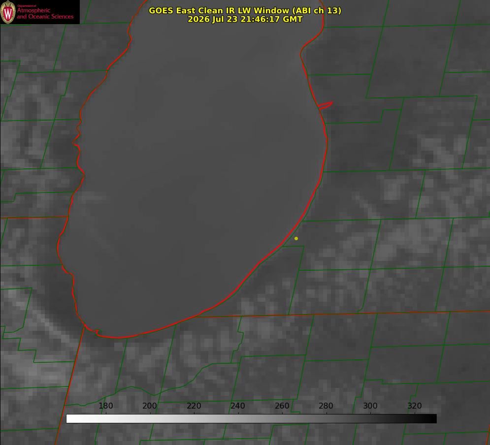Viewport: 490px width, 445px height.
Task: Click the white end of the colorbar
Action: coord(70,418)
